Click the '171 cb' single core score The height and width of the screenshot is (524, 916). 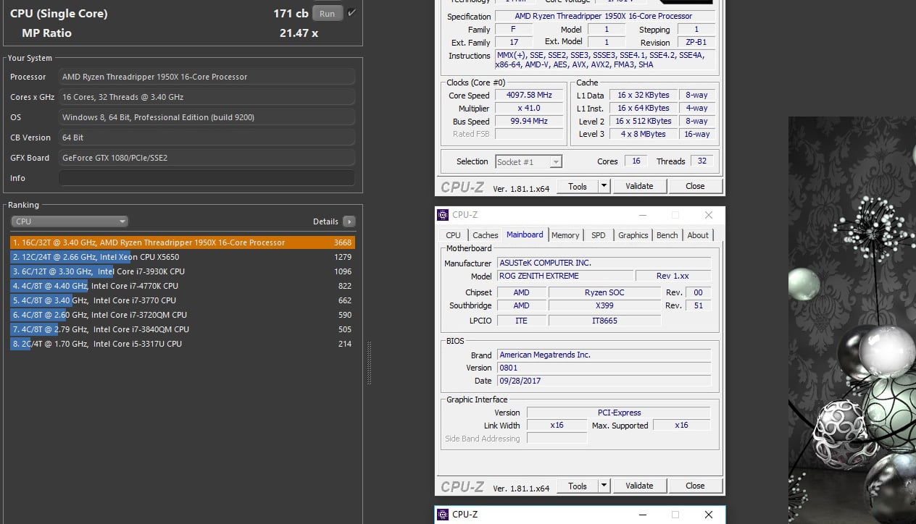point(291,14)
